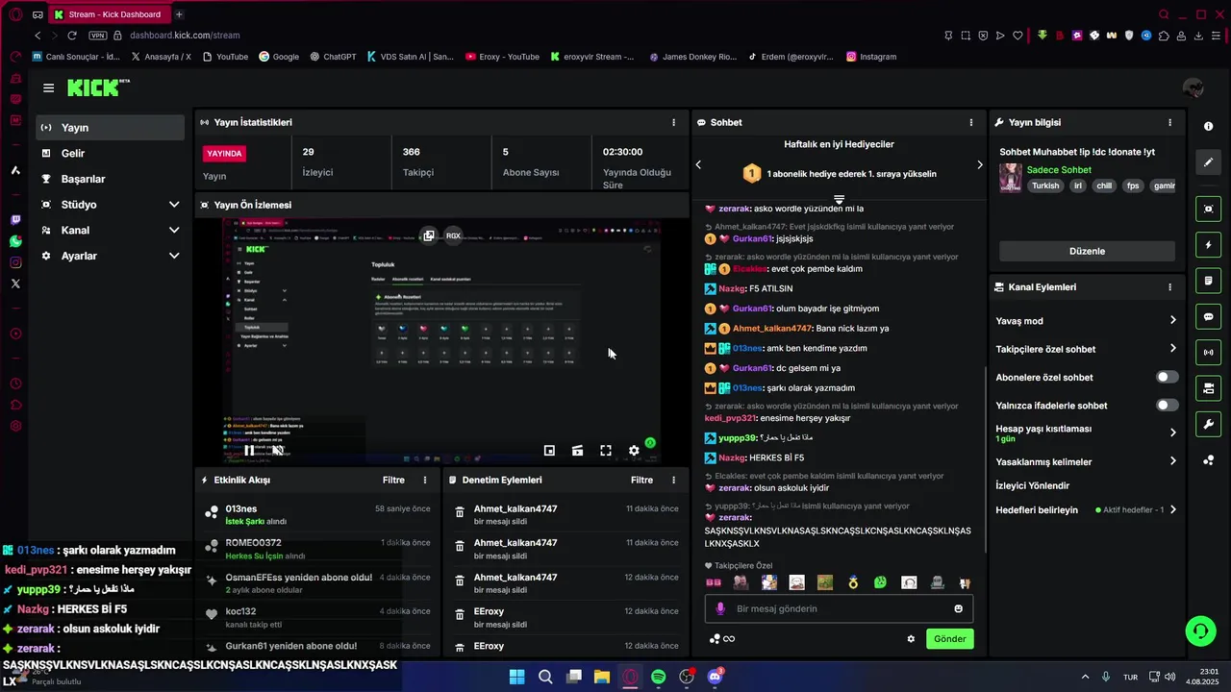Open Filtre in Etkinlik Akışı panel

393,480
